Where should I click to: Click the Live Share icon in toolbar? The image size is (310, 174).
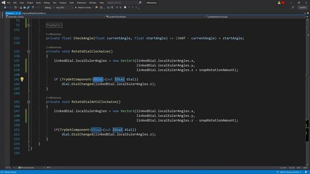[x=293, y=8]
